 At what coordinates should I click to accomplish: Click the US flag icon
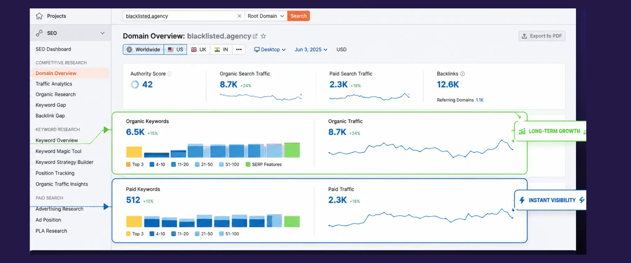click(171, 49)
